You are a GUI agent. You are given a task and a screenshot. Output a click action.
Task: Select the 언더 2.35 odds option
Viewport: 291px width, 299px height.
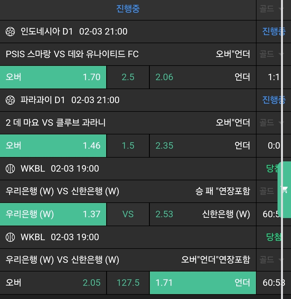(203, 146)
